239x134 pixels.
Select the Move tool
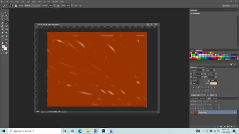pyautogui.click(x=7, y=13)
